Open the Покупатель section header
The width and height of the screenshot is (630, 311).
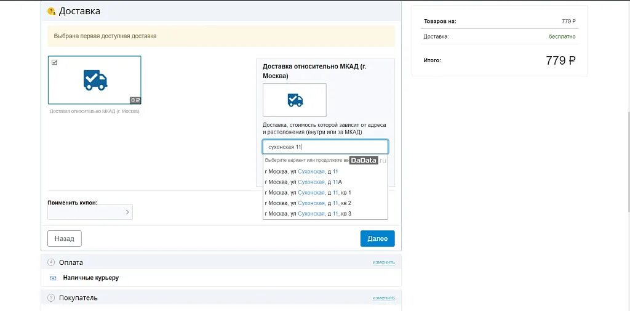click(x=221, y=297)
